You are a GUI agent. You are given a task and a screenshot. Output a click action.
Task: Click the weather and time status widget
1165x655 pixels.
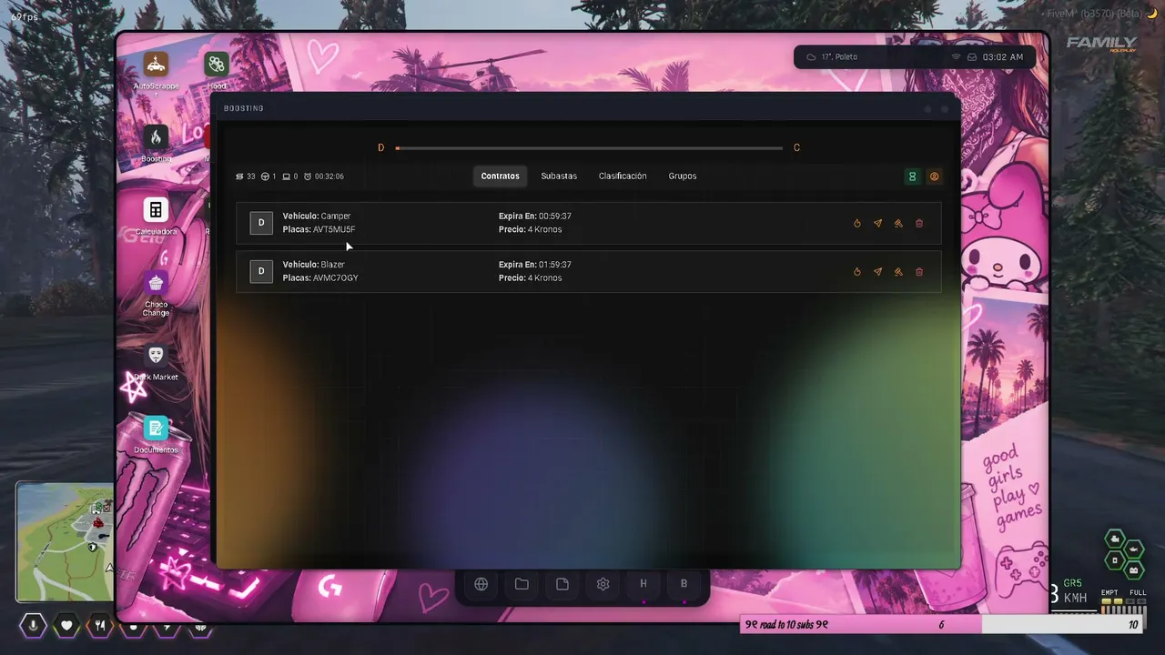915,56
